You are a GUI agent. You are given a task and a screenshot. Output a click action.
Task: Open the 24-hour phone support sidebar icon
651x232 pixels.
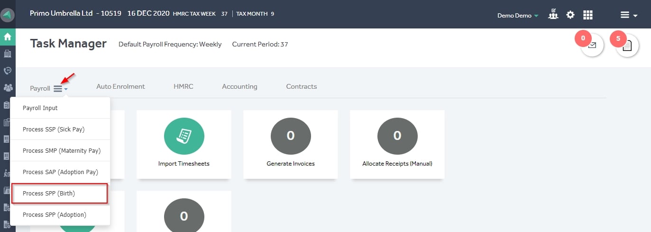click(x=8, y=71)
